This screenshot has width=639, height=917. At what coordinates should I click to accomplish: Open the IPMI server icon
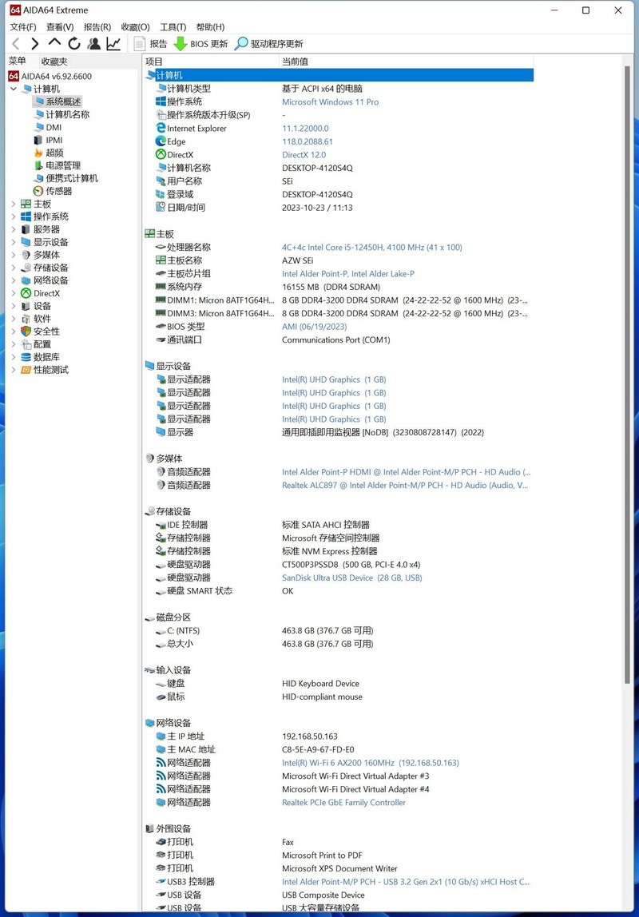coord(38,140)
